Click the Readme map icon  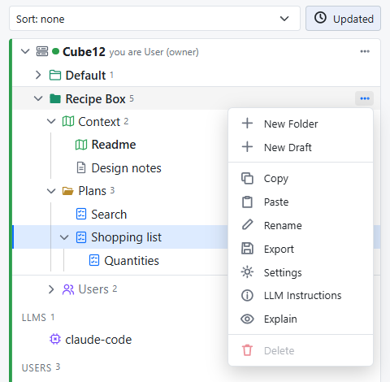[81, 145]
